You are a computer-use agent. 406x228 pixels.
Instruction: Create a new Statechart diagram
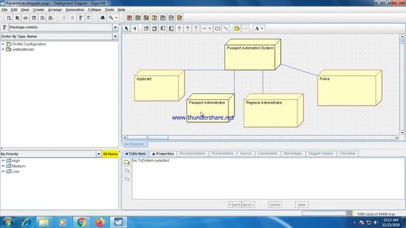tap(163, 18)
